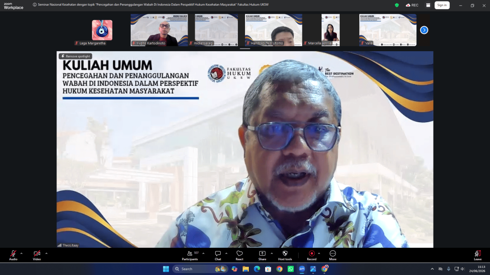Click the tray microphone icon

[x=449, y=269]
